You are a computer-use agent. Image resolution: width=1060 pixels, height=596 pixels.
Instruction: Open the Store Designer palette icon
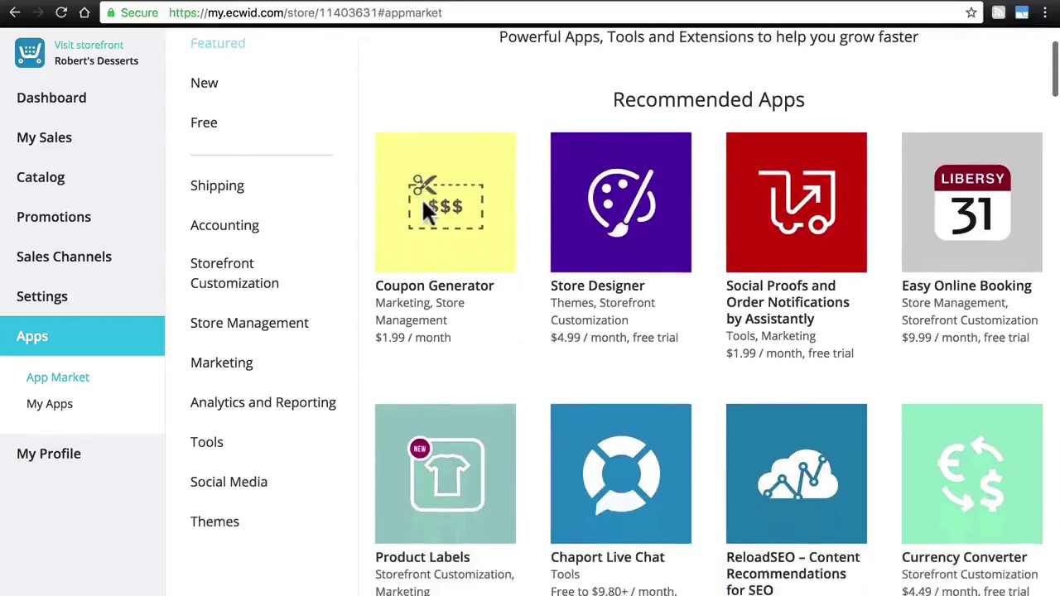tap(620, 202)
